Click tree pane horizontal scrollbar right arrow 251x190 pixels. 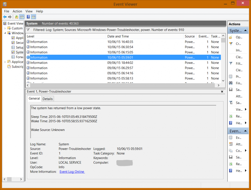pos(21,179)
